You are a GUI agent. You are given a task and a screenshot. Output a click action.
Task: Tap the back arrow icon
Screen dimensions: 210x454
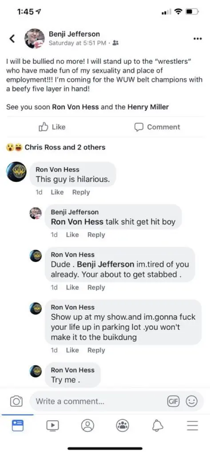(12, 38)
